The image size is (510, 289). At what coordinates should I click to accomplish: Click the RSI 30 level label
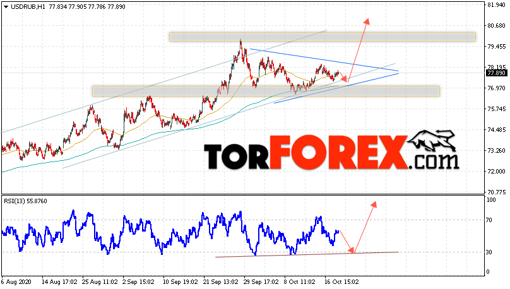(x=489, y=252)
